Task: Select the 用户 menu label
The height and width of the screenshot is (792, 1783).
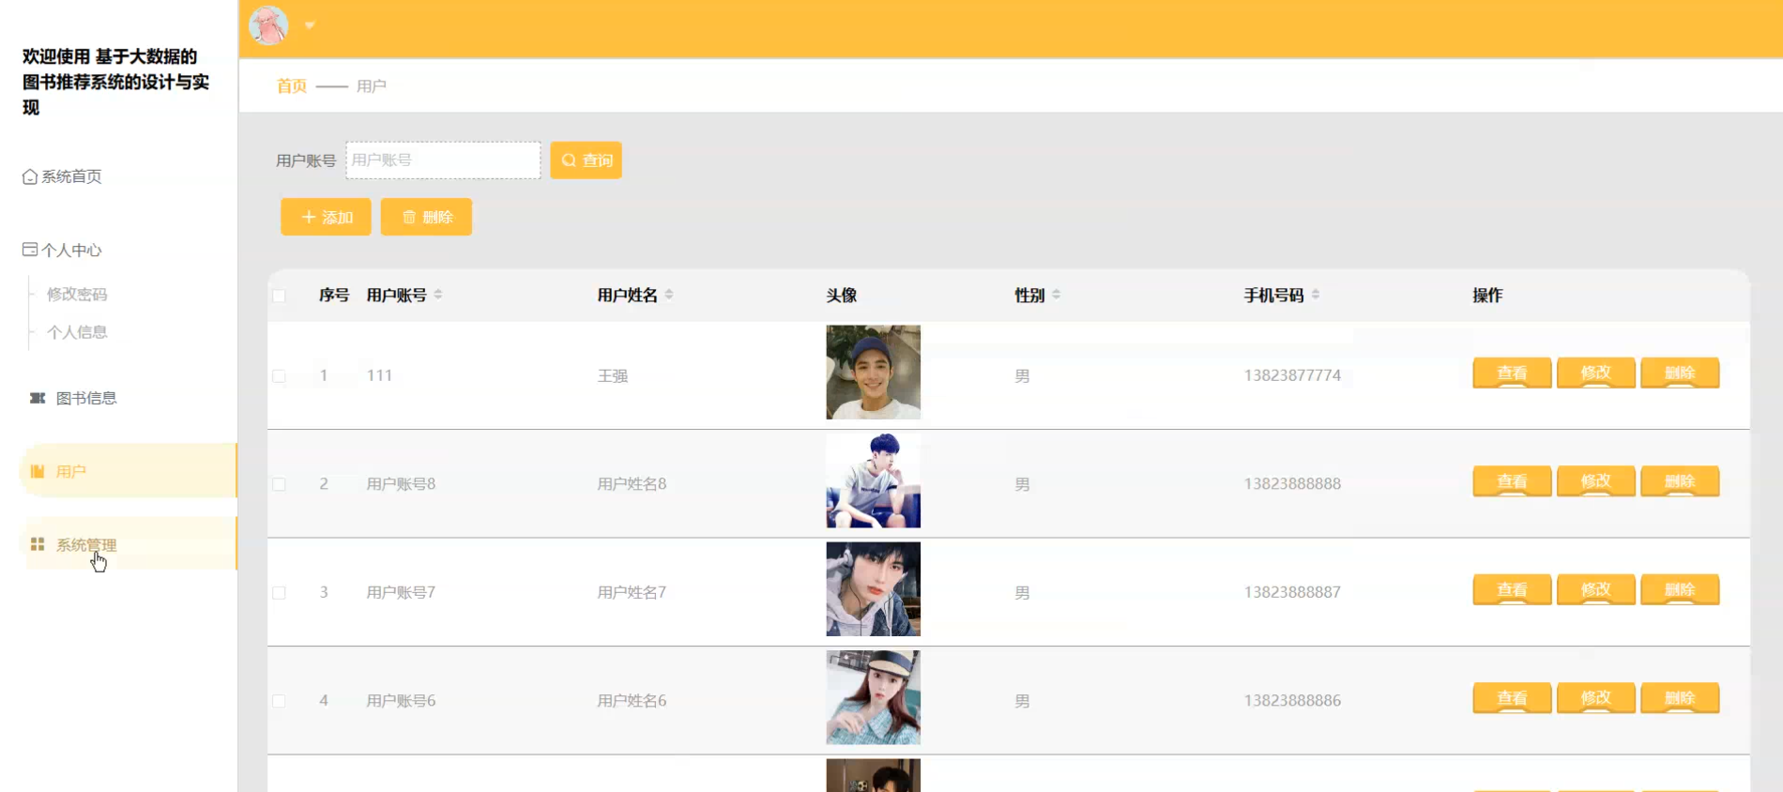Action: [x=71, y=471]
